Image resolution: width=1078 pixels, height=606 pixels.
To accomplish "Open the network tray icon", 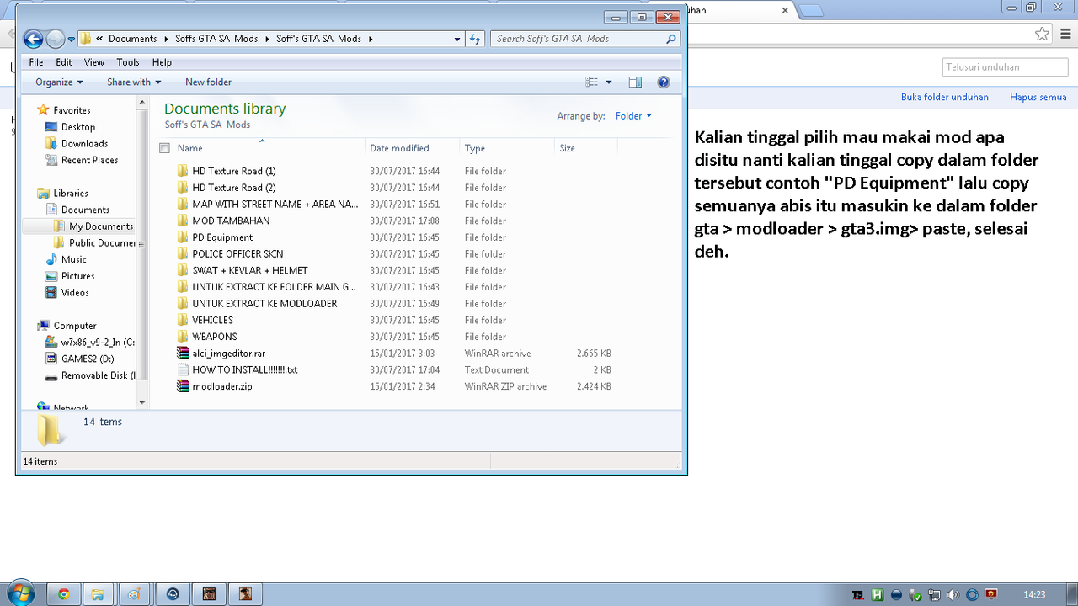I will click(934, 594).
